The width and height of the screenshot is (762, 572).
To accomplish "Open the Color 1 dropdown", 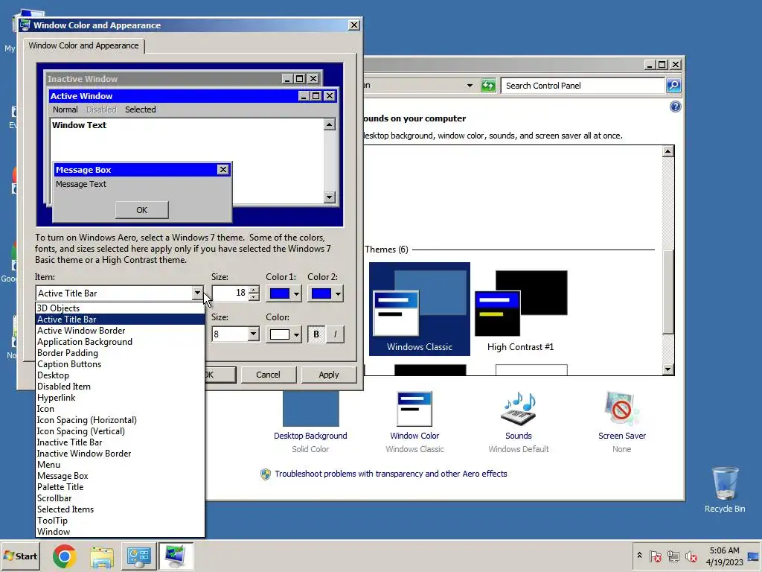I will point(284,293).
